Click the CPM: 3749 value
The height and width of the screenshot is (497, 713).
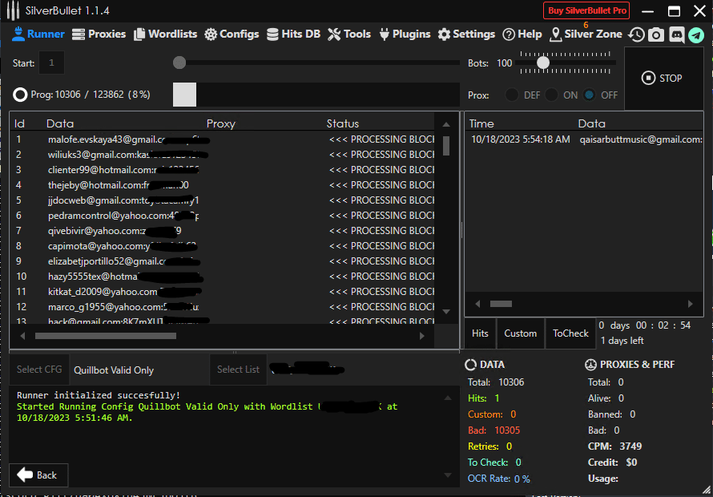coord(614,446)
